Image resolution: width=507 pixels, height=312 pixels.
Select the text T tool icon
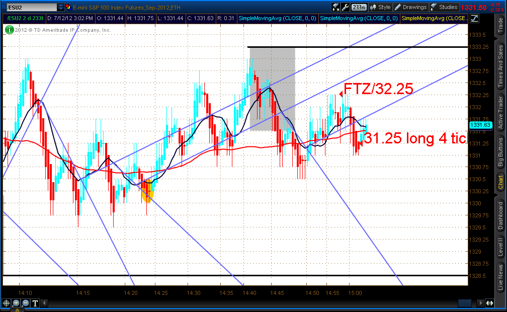[35, 303]
